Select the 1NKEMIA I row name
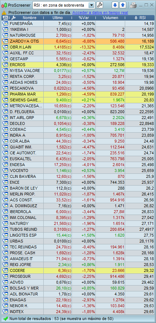 point(19,30)
